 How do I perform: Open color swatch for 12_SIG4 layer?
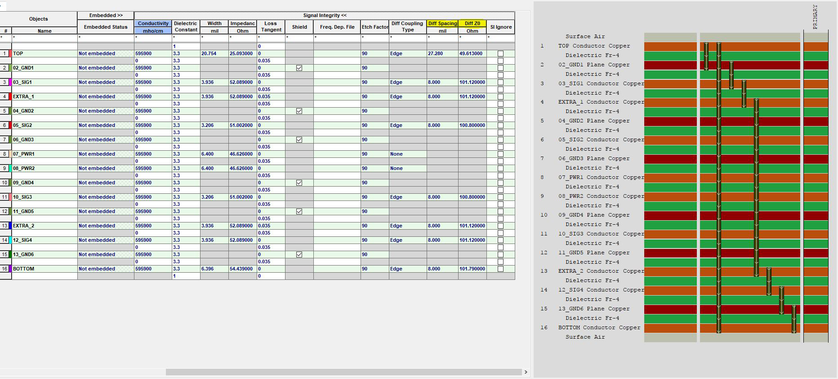pyautogui.click(x=10, y=240)
